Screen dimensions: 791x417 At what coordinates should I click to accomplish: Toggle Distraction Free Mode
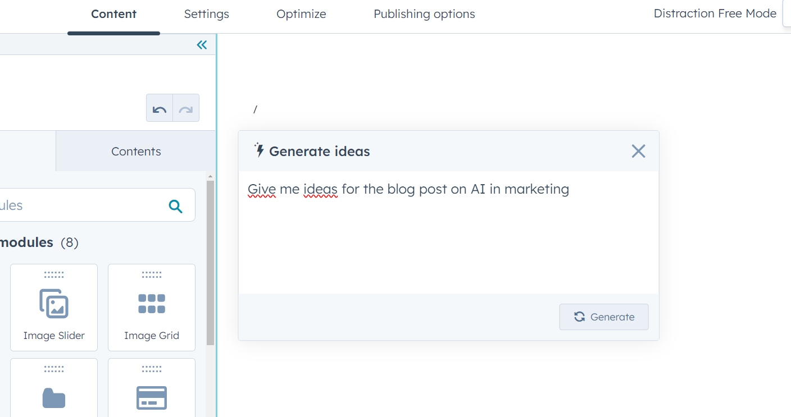pos(715,13)
